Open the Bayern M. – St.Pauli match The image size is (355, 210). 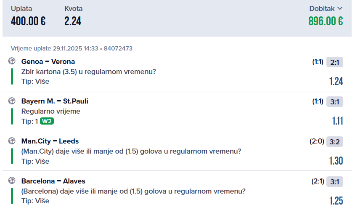click(x=55, y=101)
